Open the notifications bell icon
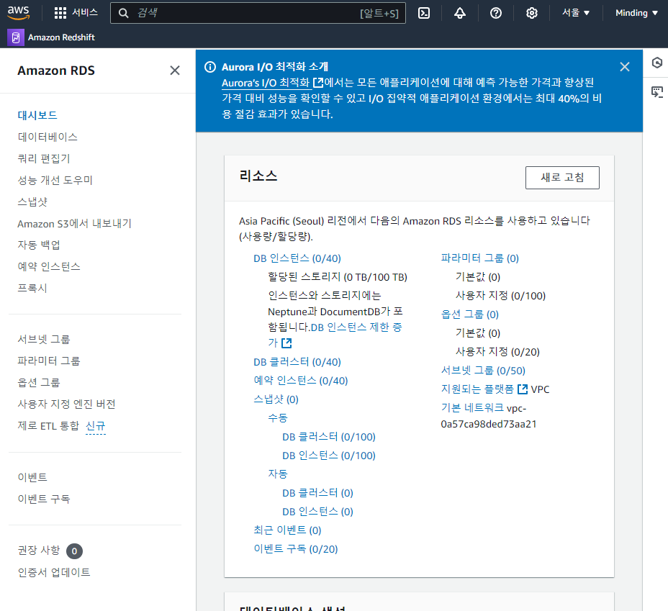 [460, 13]
